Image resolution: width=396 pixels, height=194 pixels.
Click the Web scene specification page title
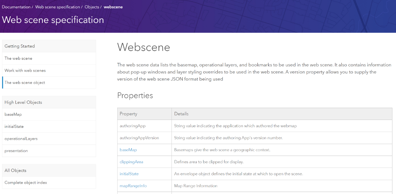(53, 20)
